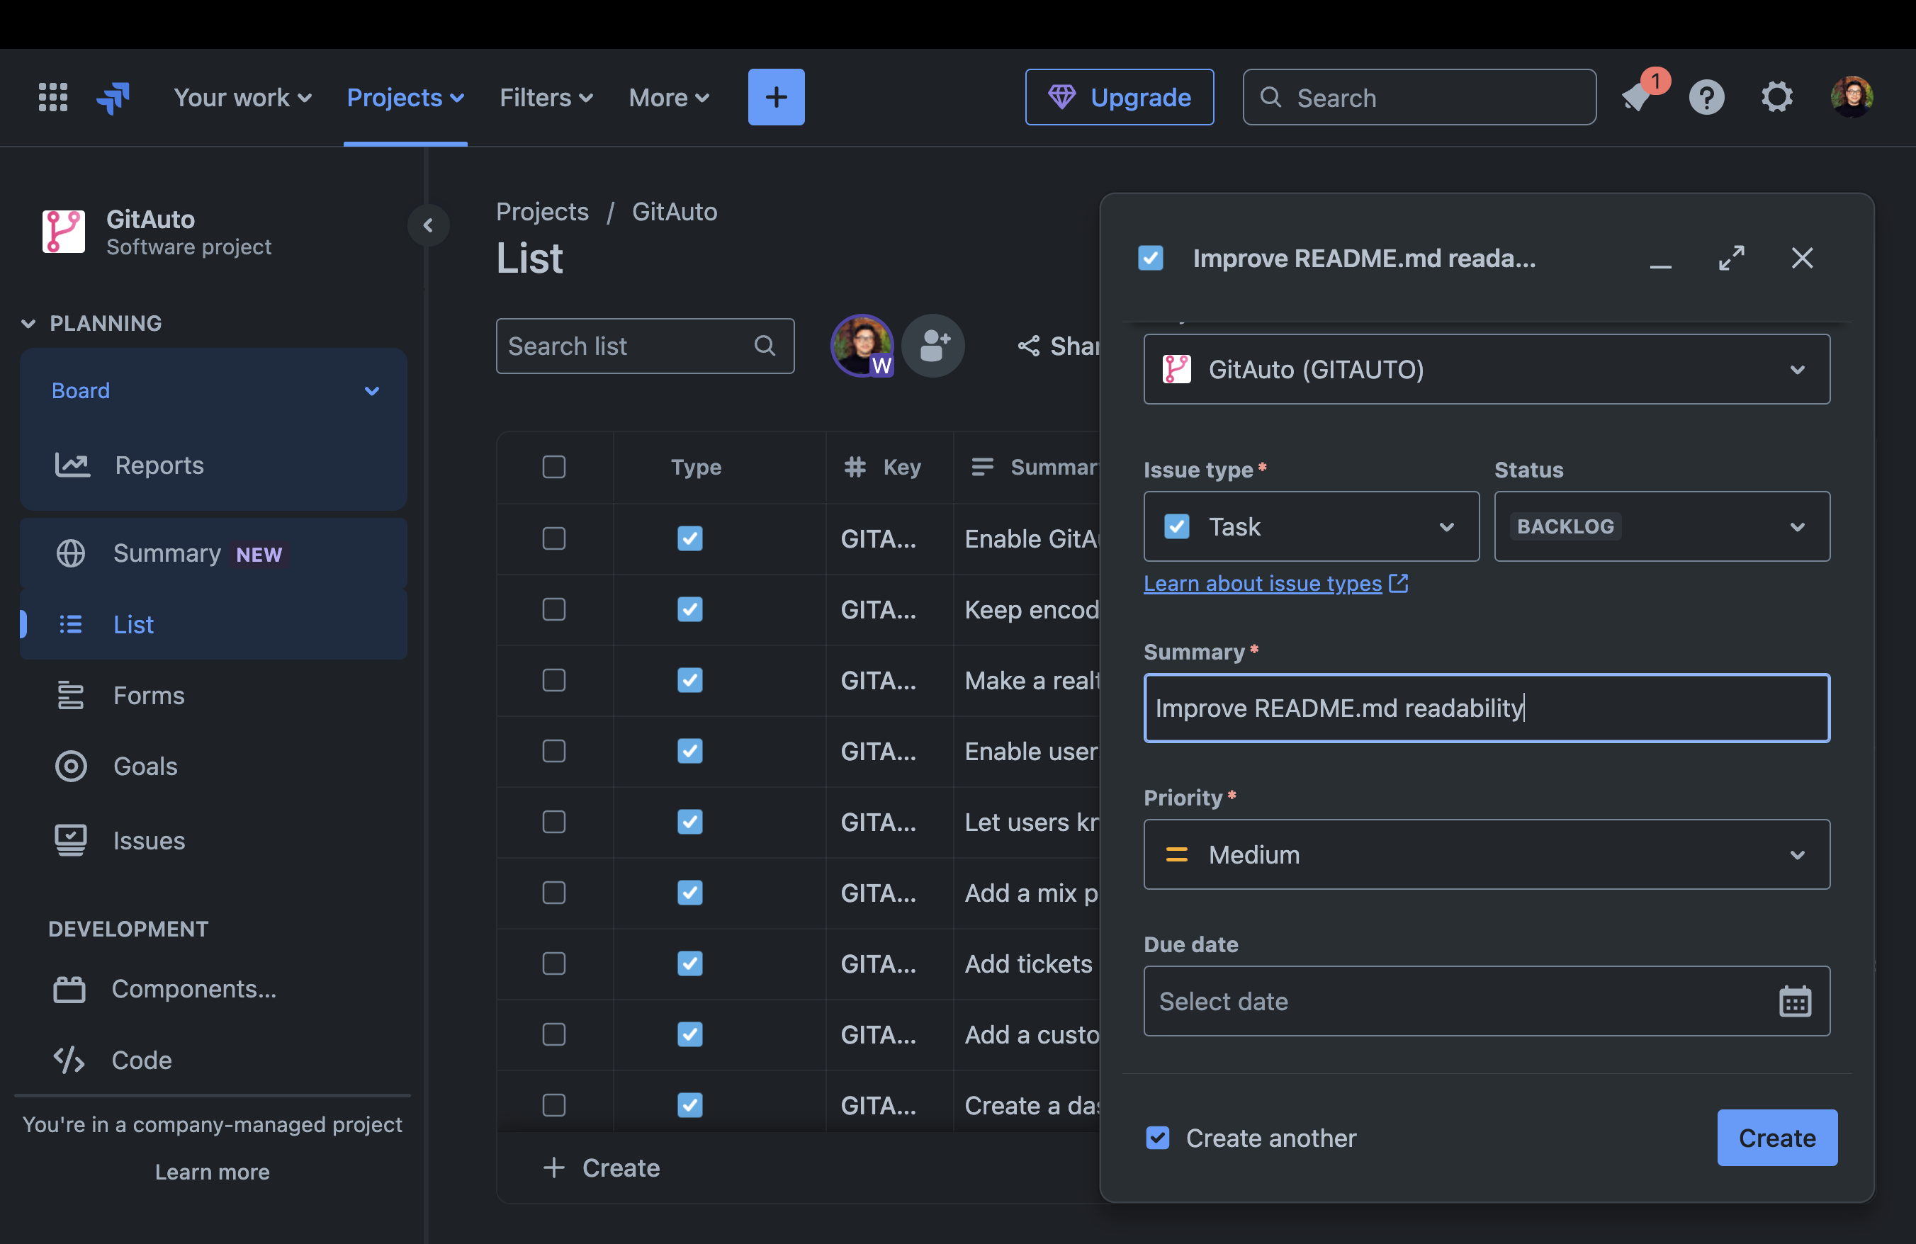The image size is (1916, 1244).
Task: Open Issues section in sidebar
Action: pyautogui.click(x=148, y=839)
